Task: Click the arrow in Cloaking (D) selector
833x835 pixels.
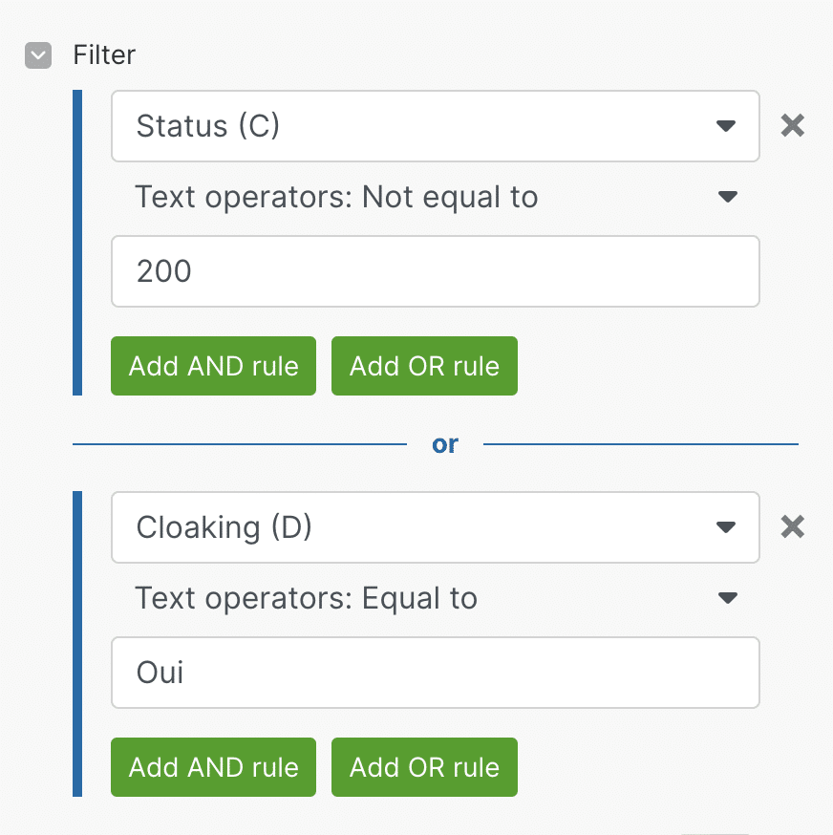Action: click(x=726, y=527)
